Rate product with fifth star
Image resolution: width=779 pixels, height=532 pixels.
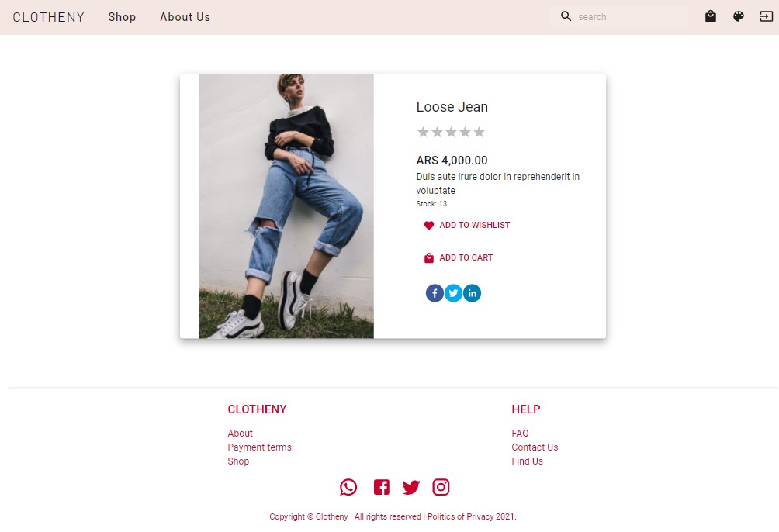pyautogui.click(x=479, y=132)
